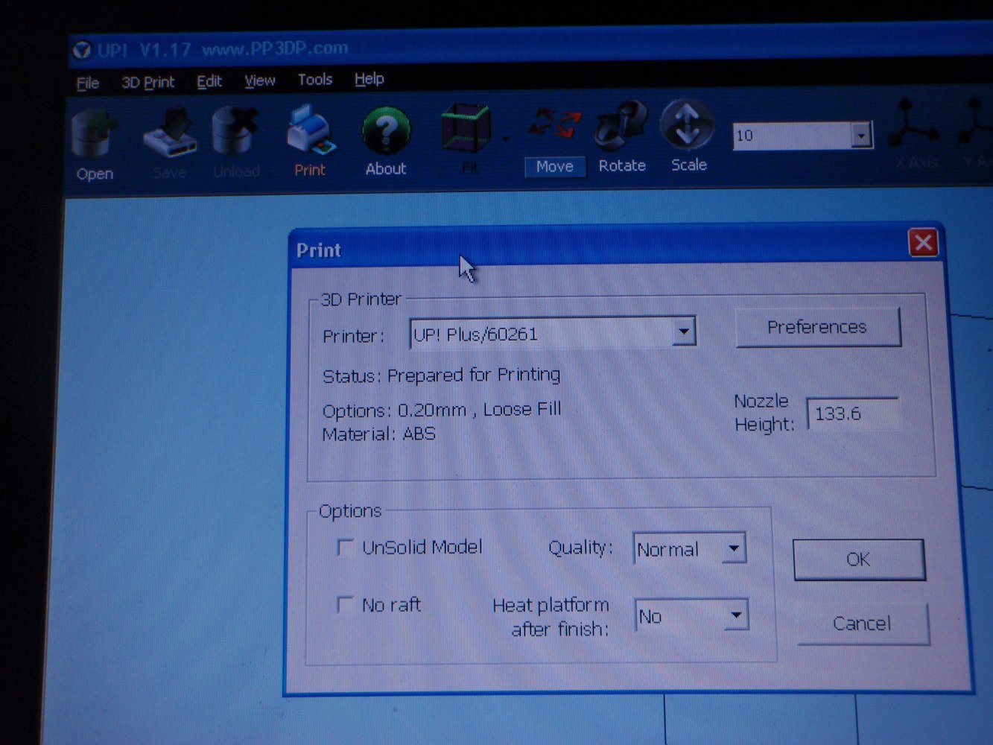
Task: Open the Tools menu
Action: 315,79
